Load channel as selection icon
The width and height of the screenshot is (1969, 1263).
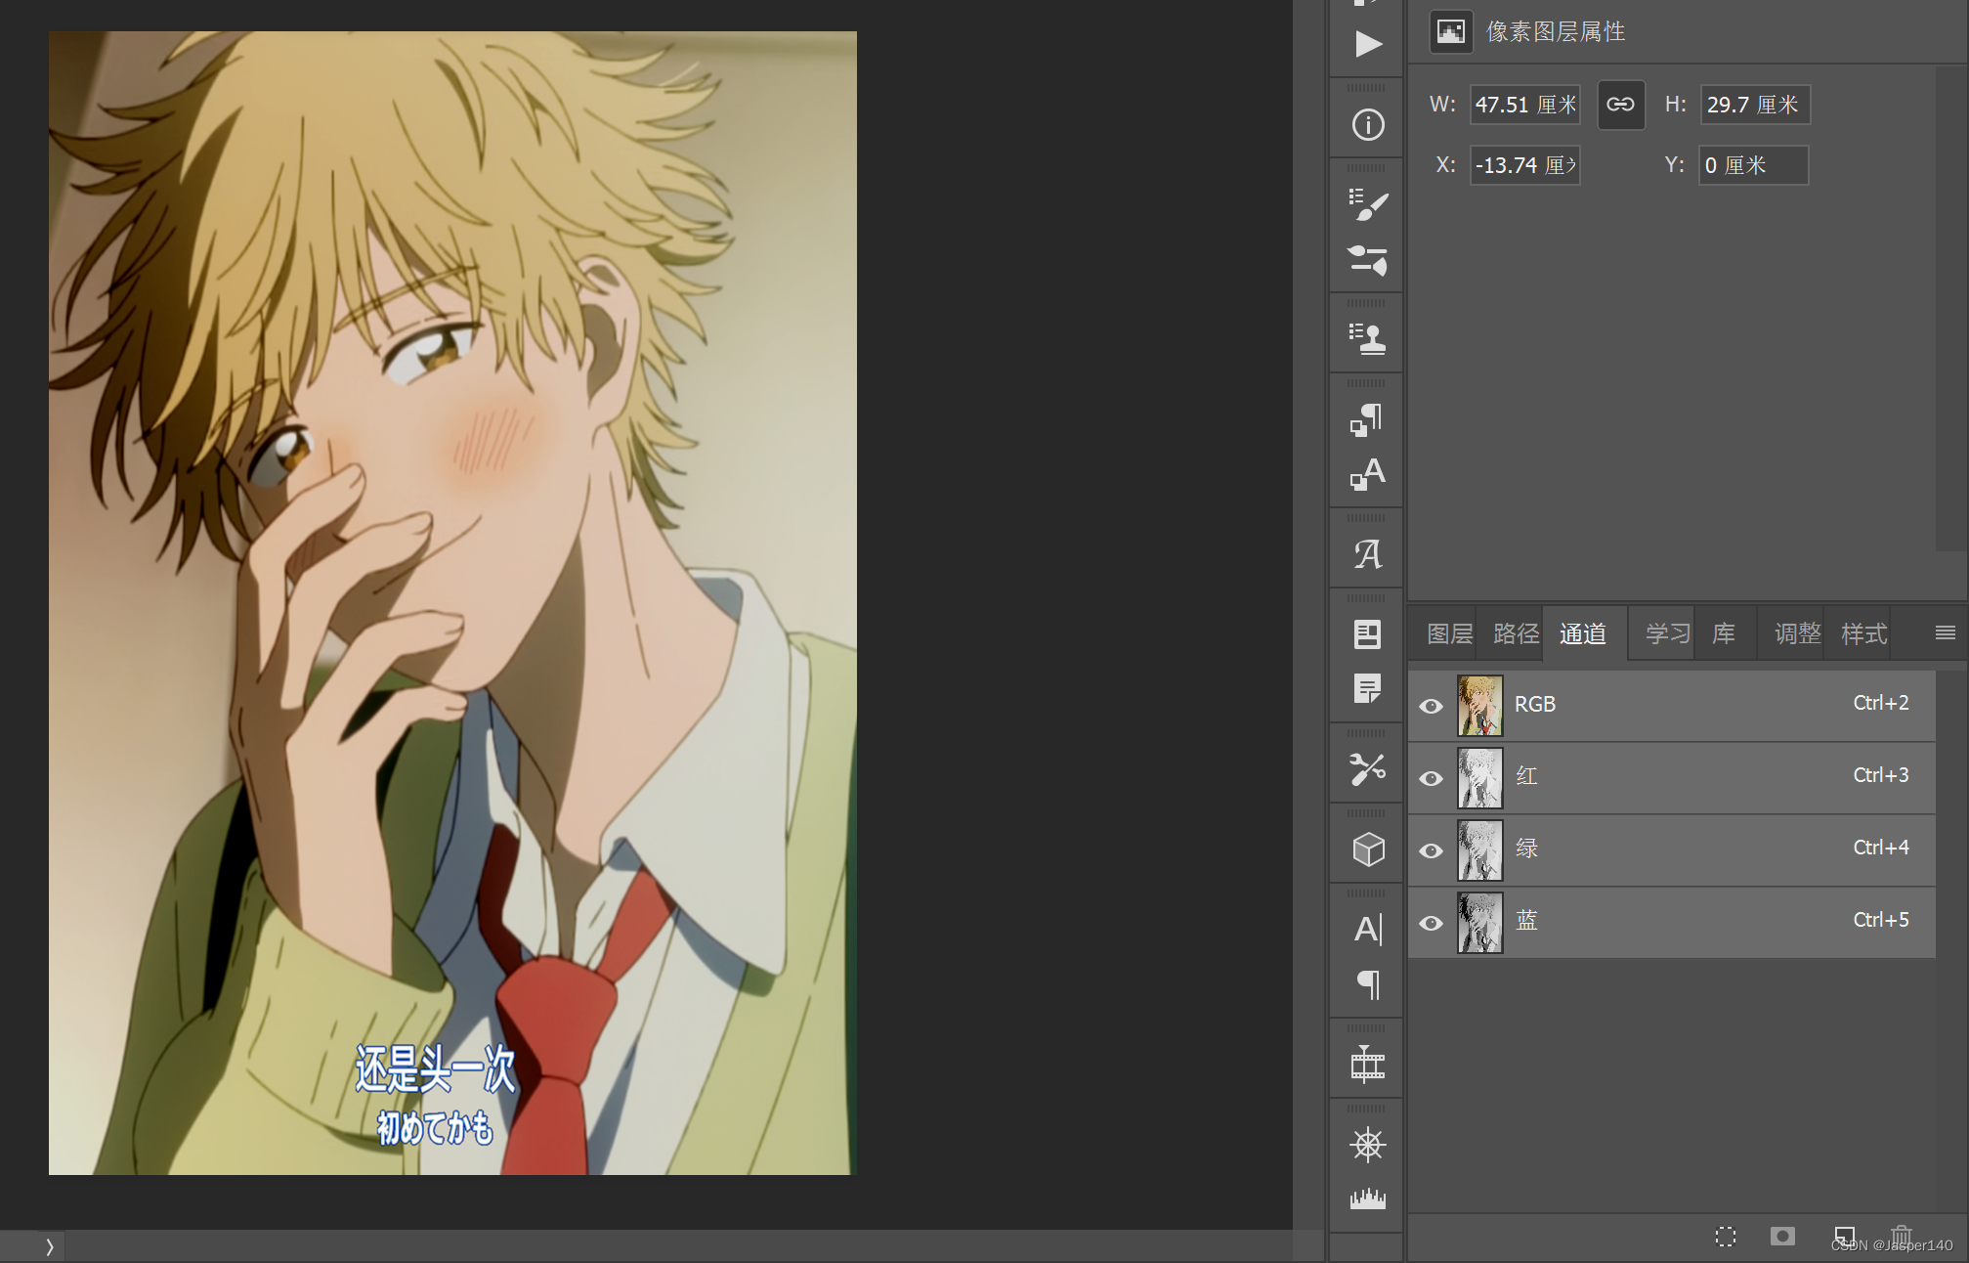click(1726, 1237)
